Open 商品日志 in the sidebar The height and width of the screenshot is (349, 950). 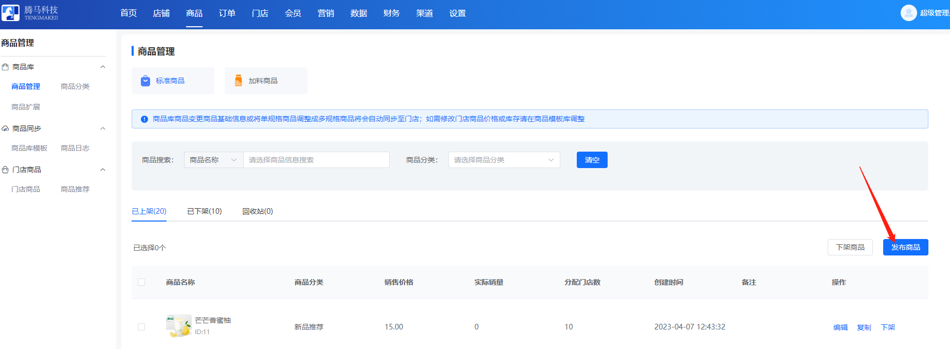[x=75, y=148]
